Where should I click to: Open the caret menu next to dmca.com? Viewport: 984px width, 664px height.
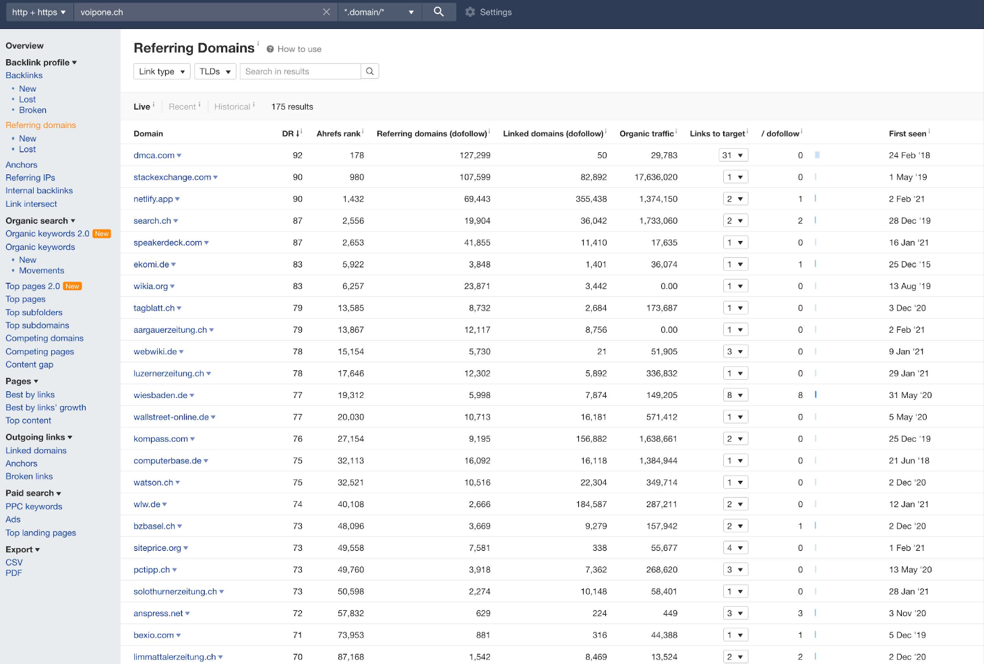[179, 156]
